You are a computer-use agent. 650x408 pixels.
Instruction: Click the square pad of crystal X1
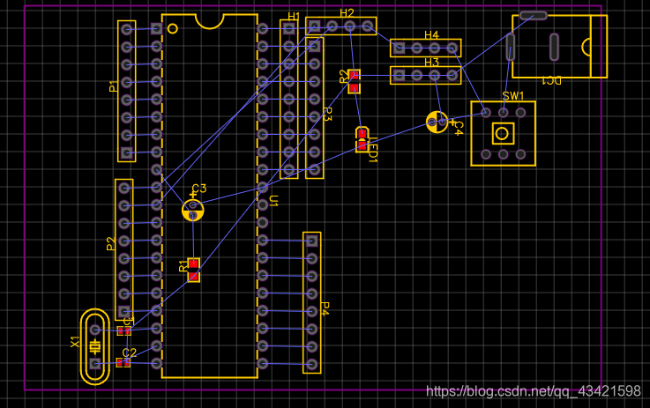click(95, 364)
